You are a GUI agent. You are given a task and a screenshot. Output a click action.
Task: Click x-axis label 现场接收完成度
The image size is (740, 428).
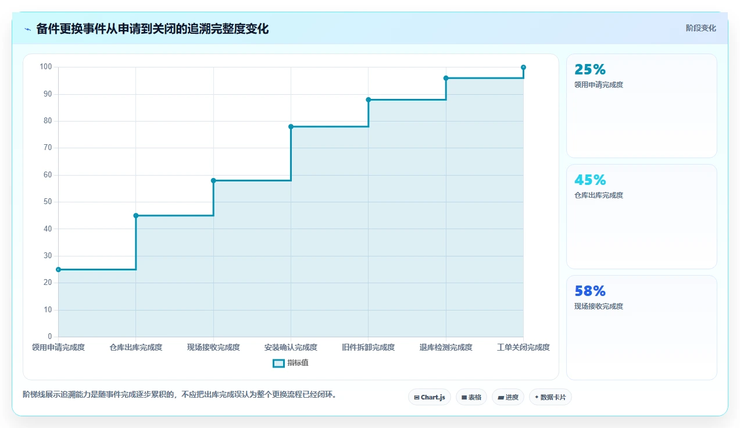coord(213,347)
